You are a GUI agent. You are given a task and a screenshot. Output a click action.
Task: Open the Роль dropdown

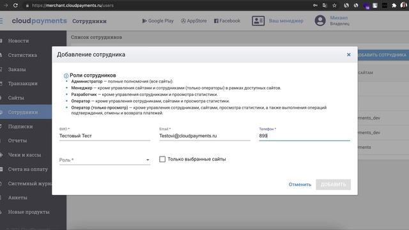(105, 160)
